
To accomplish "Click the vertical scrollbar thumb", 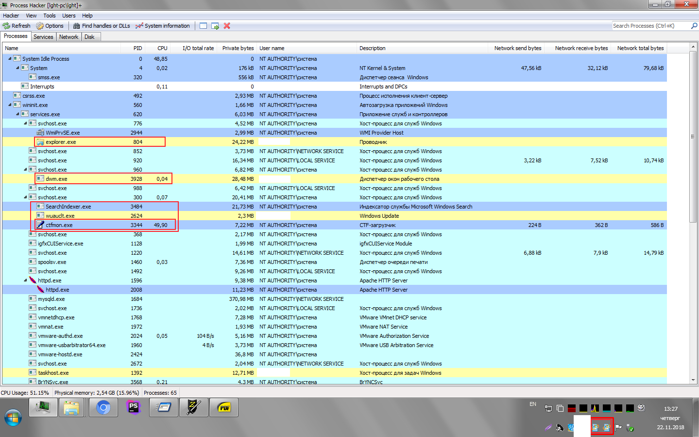I will pyautogui.click(x=693, y=137).
